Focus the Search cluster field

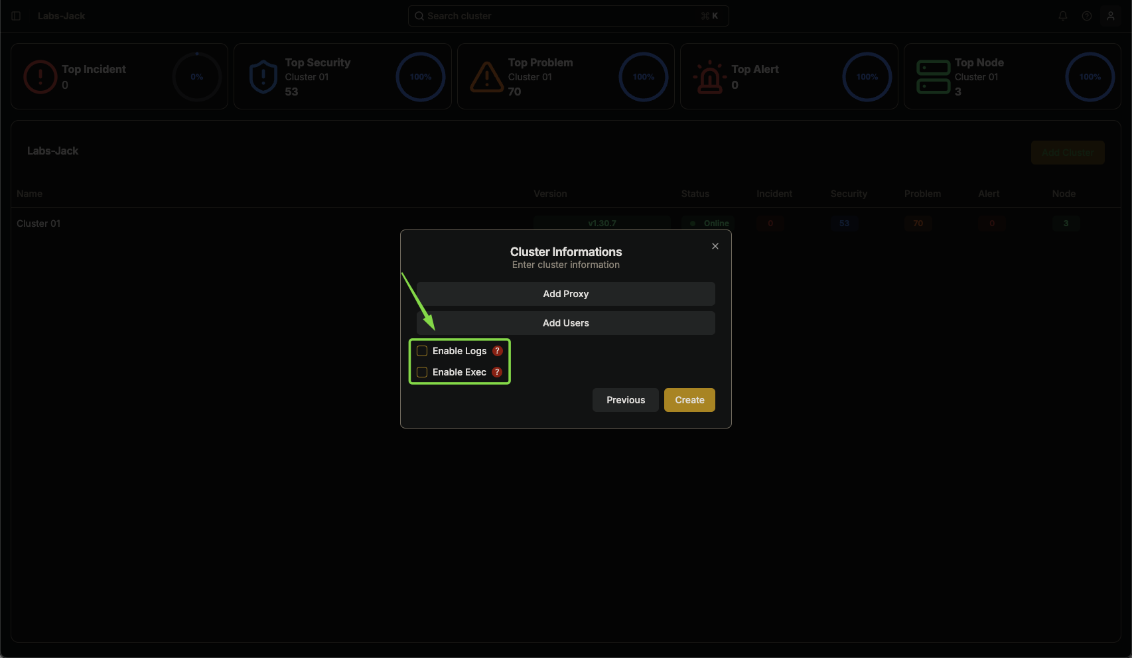[569, 16]
